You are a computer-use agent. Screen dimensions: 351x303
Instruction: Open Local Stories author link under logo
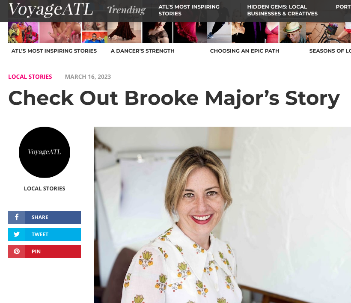point(45,188)
